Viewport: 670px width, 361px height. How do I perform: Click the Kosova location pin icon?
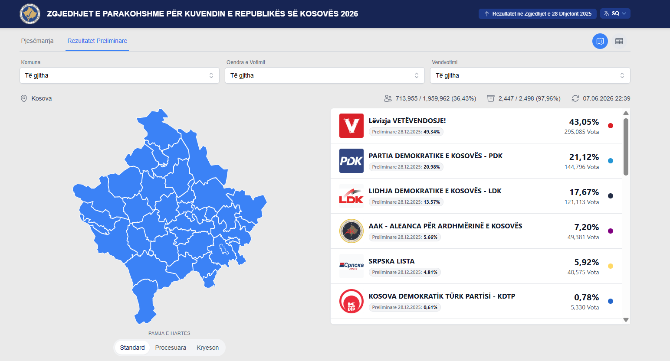tap(24, 98)
